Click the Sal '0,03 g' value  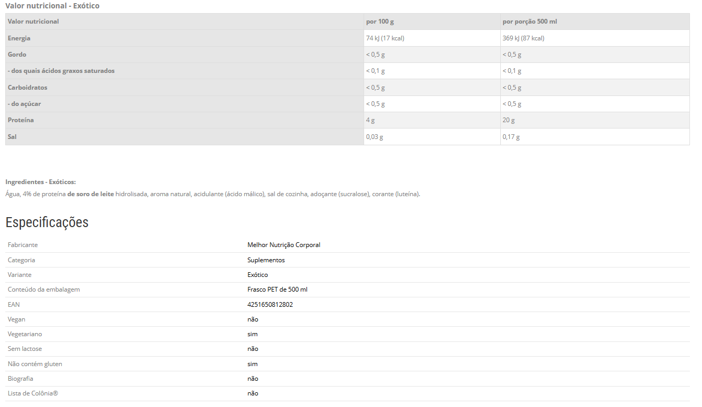pyautogui.click(x=375, y=137)
